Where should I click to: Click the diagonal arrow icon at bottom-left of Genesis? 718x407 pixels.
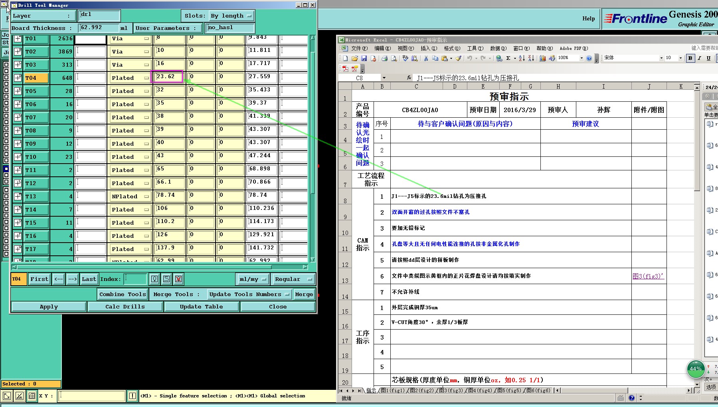tap(7, 396)
